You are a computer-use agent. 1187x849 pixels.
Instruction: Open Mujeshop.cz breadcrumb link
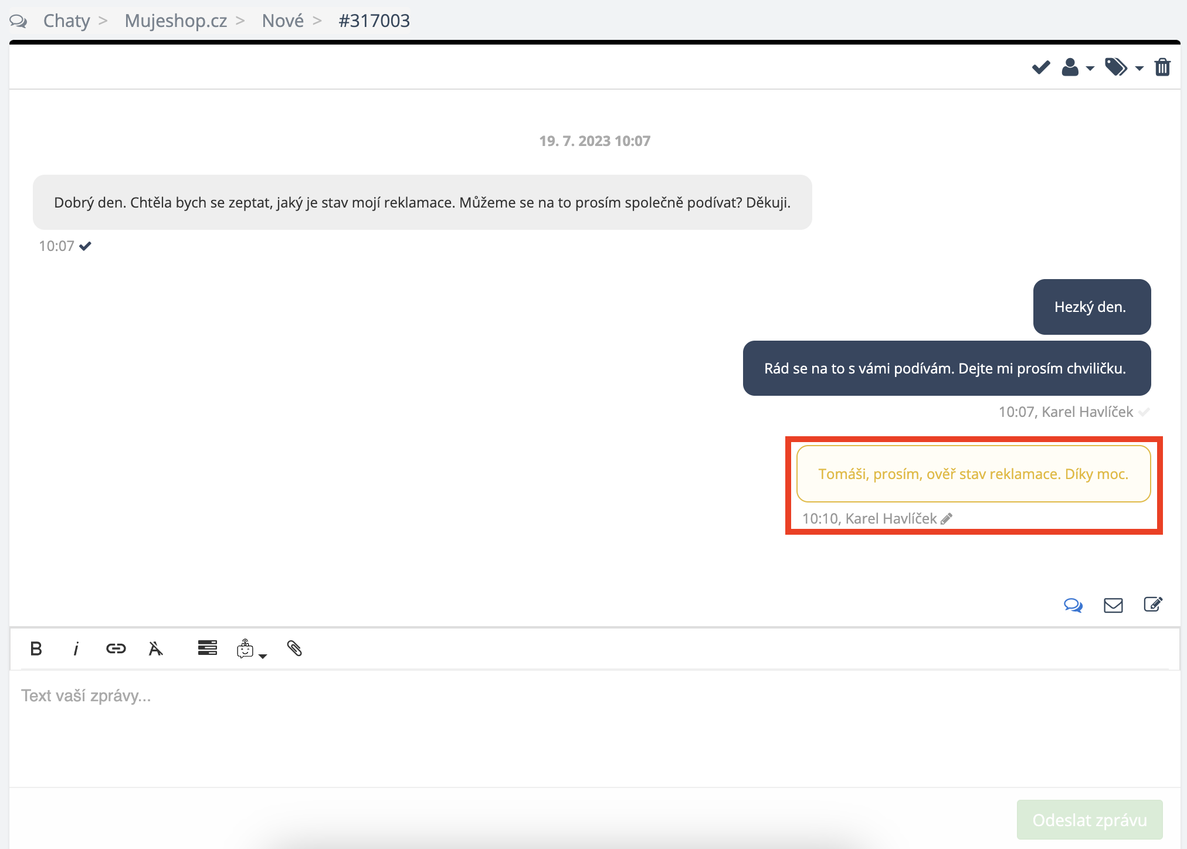click(x=175, y=21)
